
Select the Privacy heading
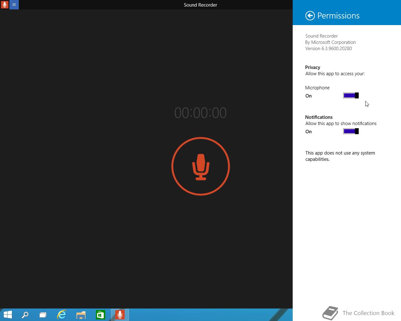pyautogui.click(x=313, y=67)
